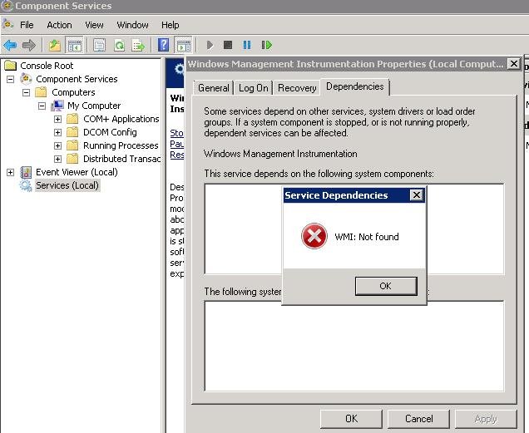
Task: Switch to the Recovery tab
Action: [x=297, y=88]
